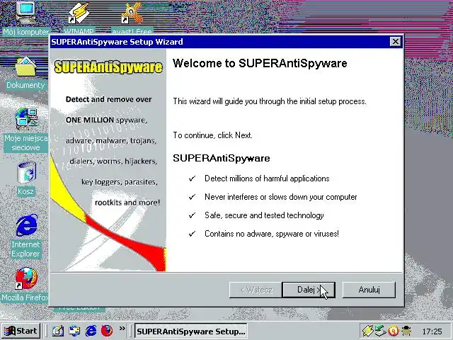Click the green hardware tray icon
The image size is (453, 340).
381,331
